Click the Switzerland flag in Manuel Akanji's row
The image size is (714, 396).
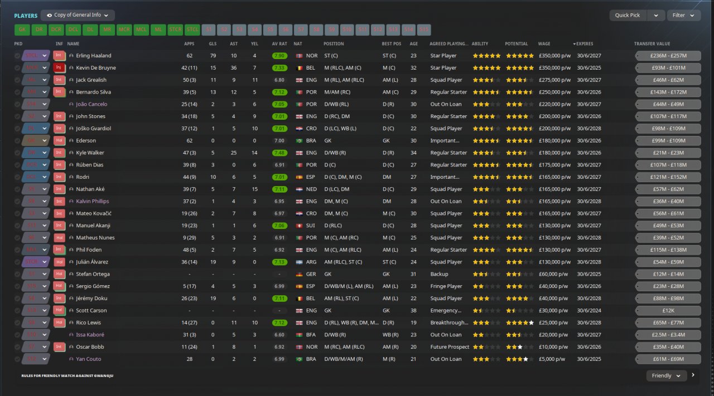[298, 226]
